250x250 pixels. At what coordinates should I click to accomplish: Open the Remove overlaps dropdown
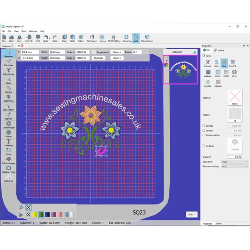tap(235, 166)
